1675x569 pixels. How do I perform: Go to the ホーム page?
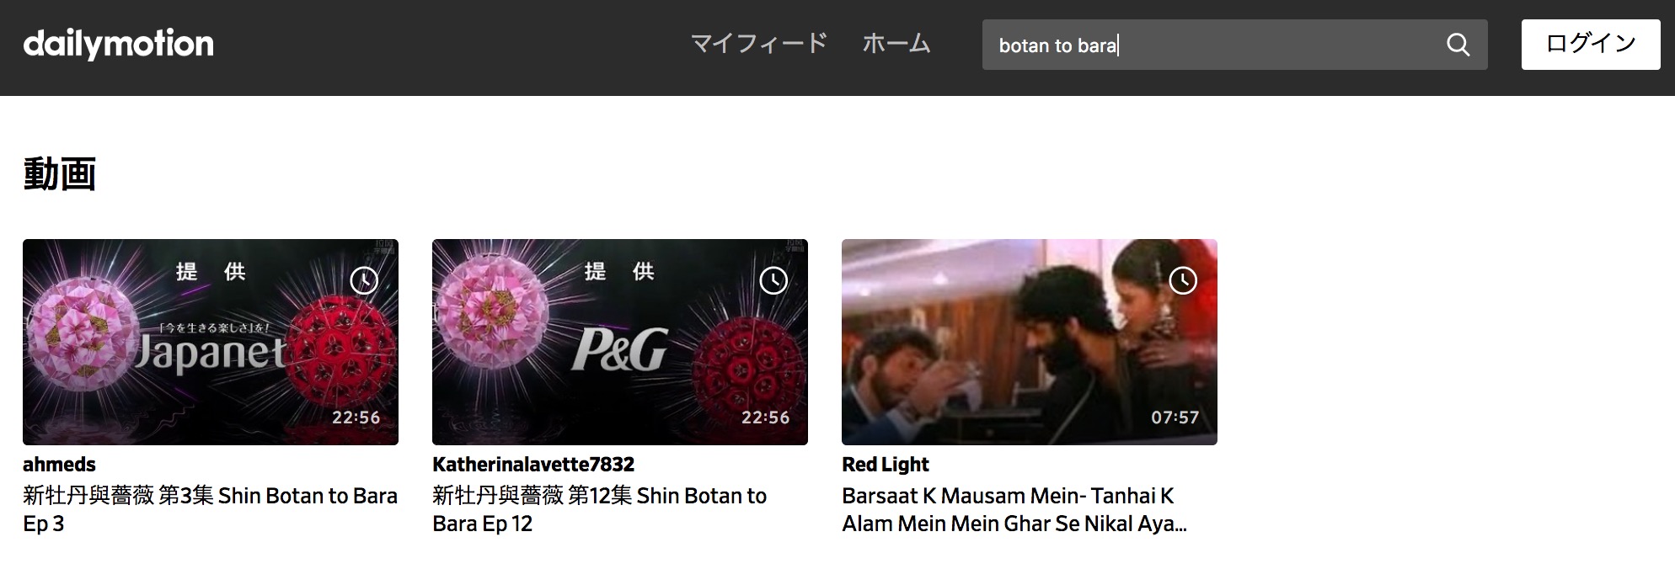point(896,44)
